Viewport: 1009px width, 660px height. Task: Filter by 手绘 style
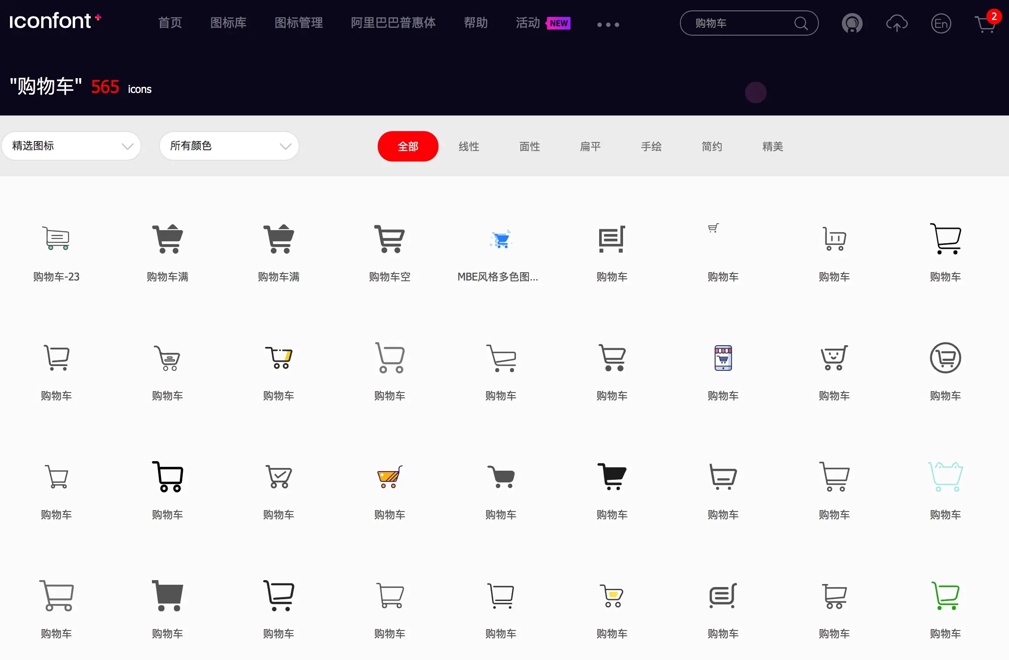pyautogui.click(x=651, y=146)
